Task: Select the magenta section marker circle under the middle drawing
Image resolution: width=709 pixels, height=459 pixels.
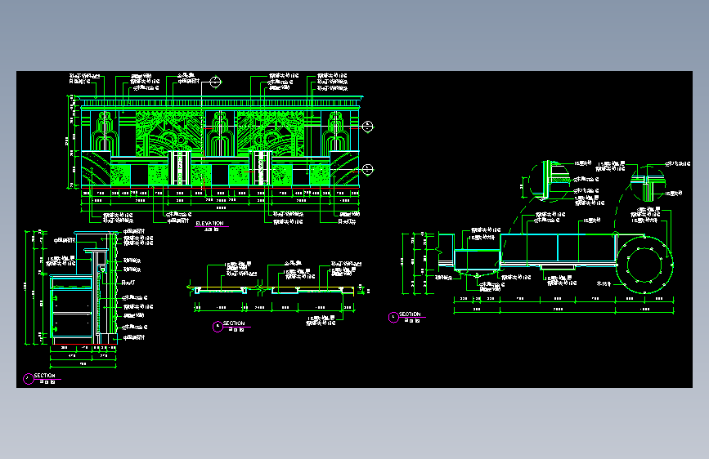Action: tap(218, 326)
